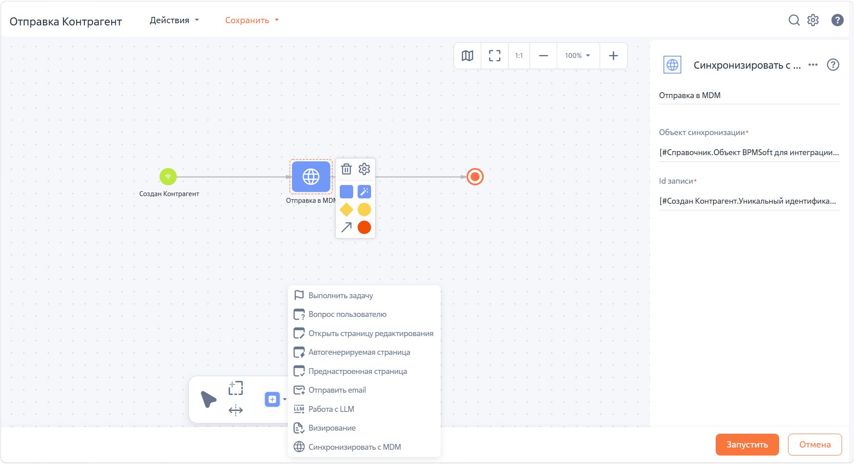The image size is (855, 464).
Task: Select the pointer cursor tool
Action: [x=208, y=399]
